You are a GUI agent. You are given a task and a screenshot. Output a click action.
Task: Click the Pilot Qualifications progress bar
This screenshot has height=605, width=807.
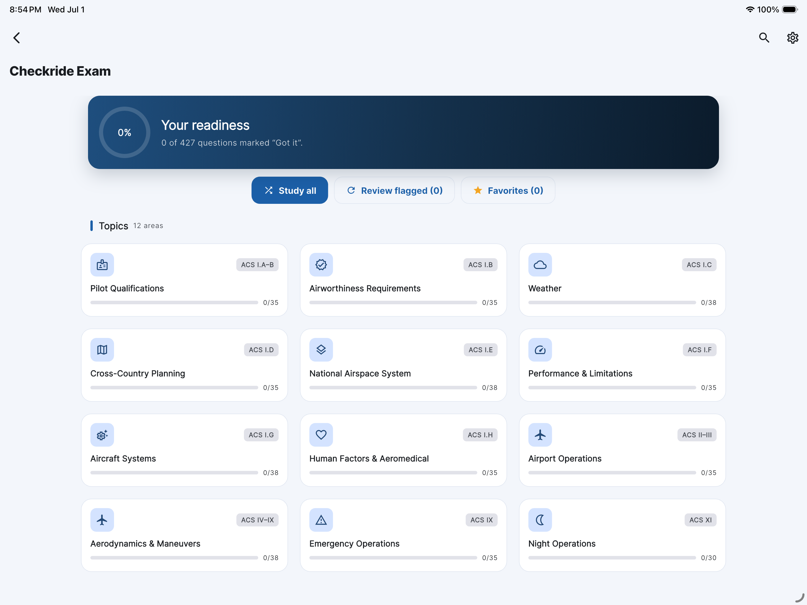click(x=174, y=302)
